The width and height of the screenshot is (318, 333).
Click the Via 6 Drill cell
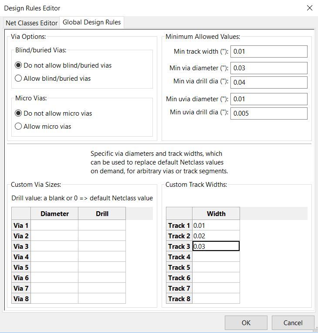click(x=102, y=278)
